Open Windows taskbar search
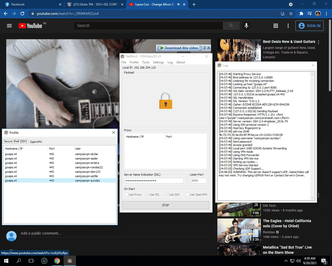 coord(19,261)
